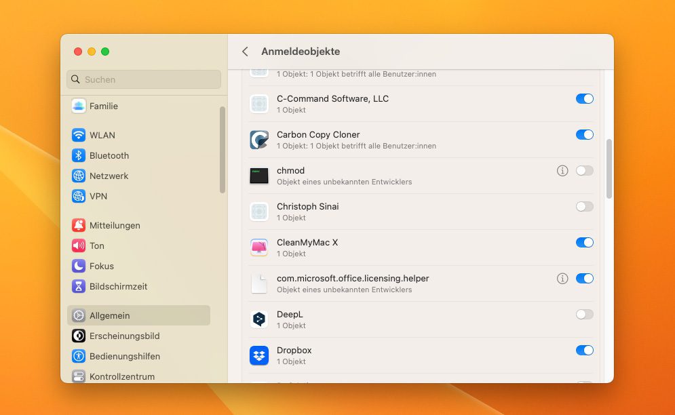Go back from Anmeldeobjekte
Viewport: 675px width, 415px height.
245,52
